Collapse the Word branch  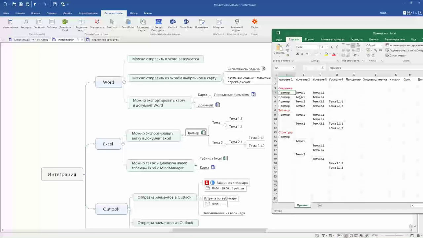[x=124, y=82]
